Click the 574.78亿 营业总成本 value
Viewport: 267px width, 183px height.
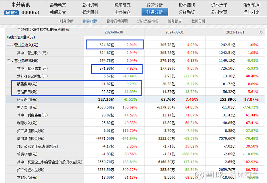pos(107,61)
